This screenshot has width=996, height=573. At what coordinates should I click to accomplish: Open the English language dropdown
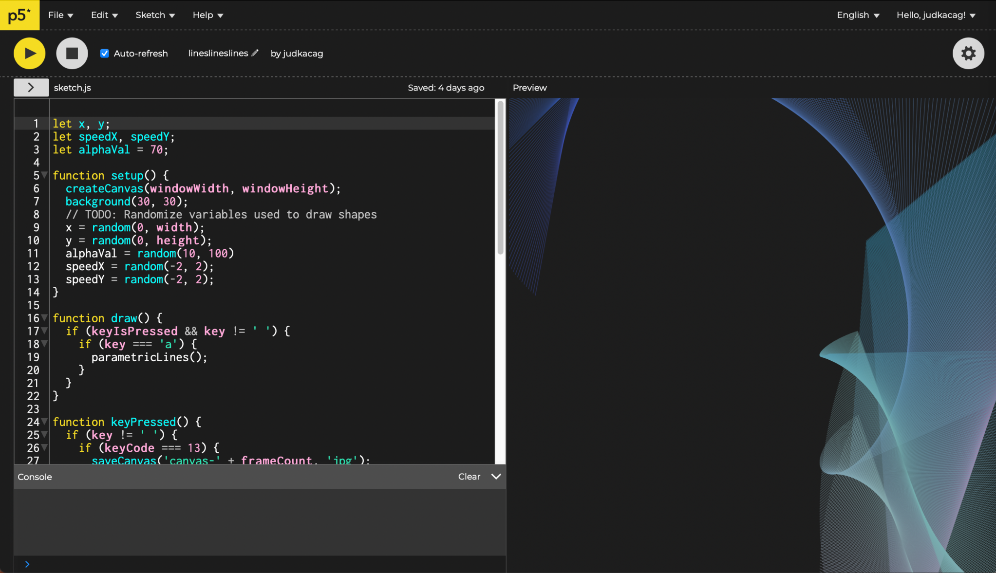point(858,15)
